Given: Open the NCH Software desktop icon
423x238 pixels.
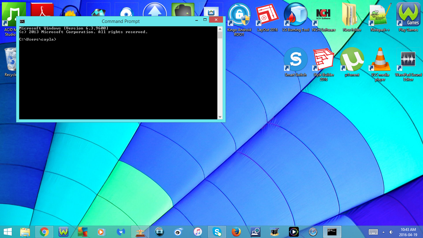Looking at the screenshot, I should [324, 17].
